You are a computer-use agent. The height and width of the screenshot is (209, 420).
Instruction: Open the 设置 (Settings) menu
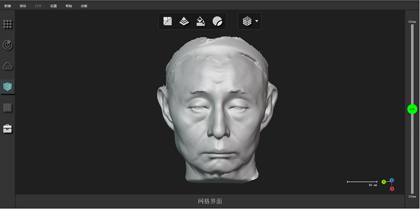(x=54, y=6)
